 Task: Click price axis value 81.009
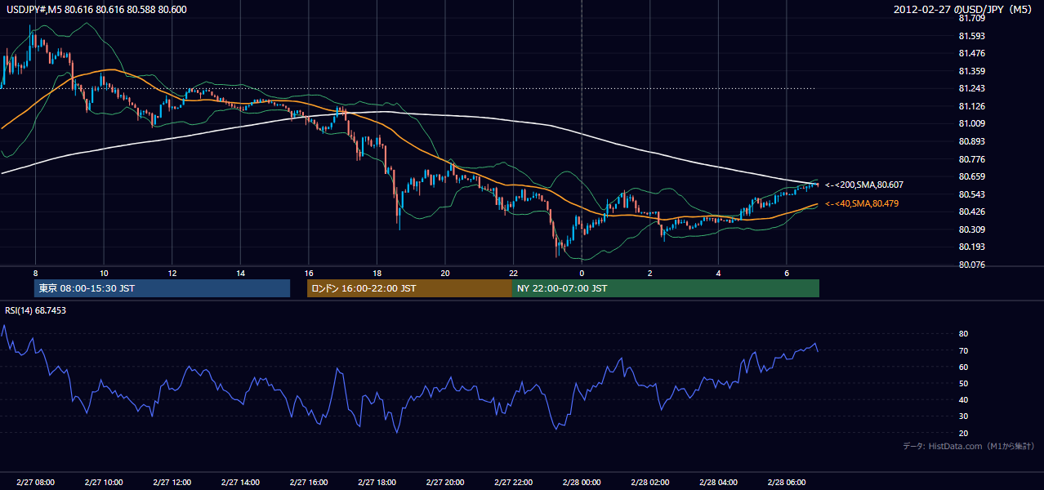972,123
